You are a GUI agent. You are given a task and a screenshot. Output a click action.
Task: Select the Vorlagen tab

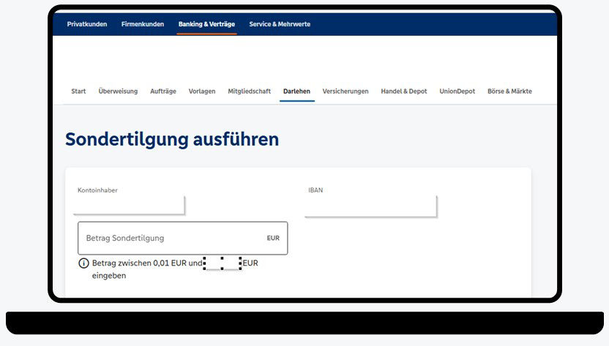click(x=202, y=91)
